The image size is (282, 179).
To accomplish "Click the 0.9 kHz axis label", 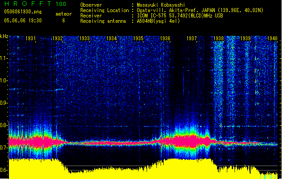I will tap(4, 103).
